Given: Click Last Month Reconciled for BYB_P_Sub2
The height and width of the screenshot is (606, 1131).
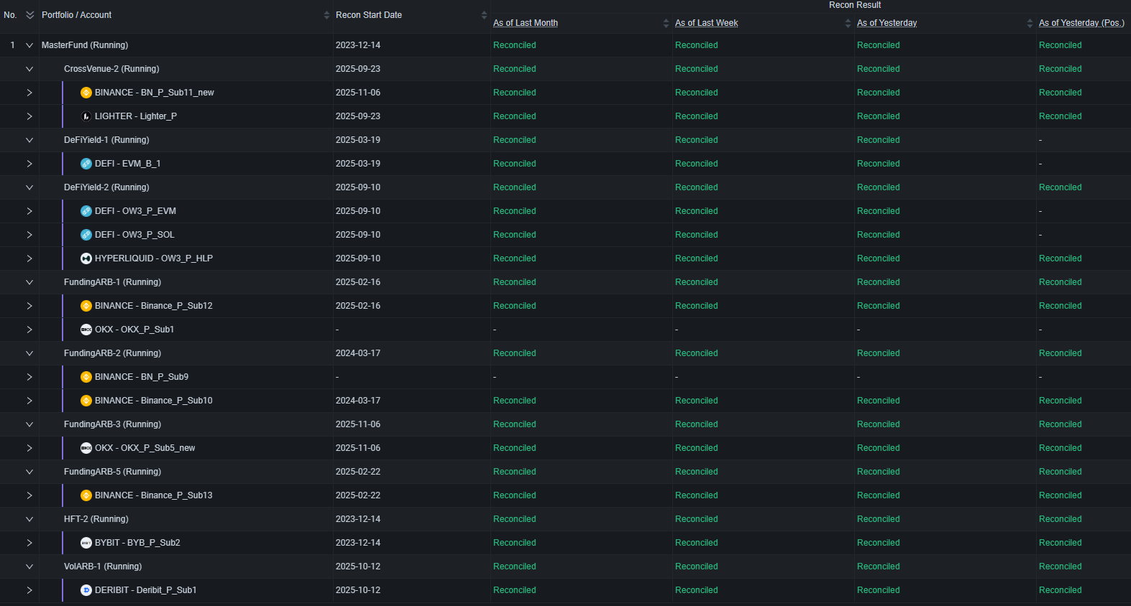Looking at the screenshot, I should (515, 543).
